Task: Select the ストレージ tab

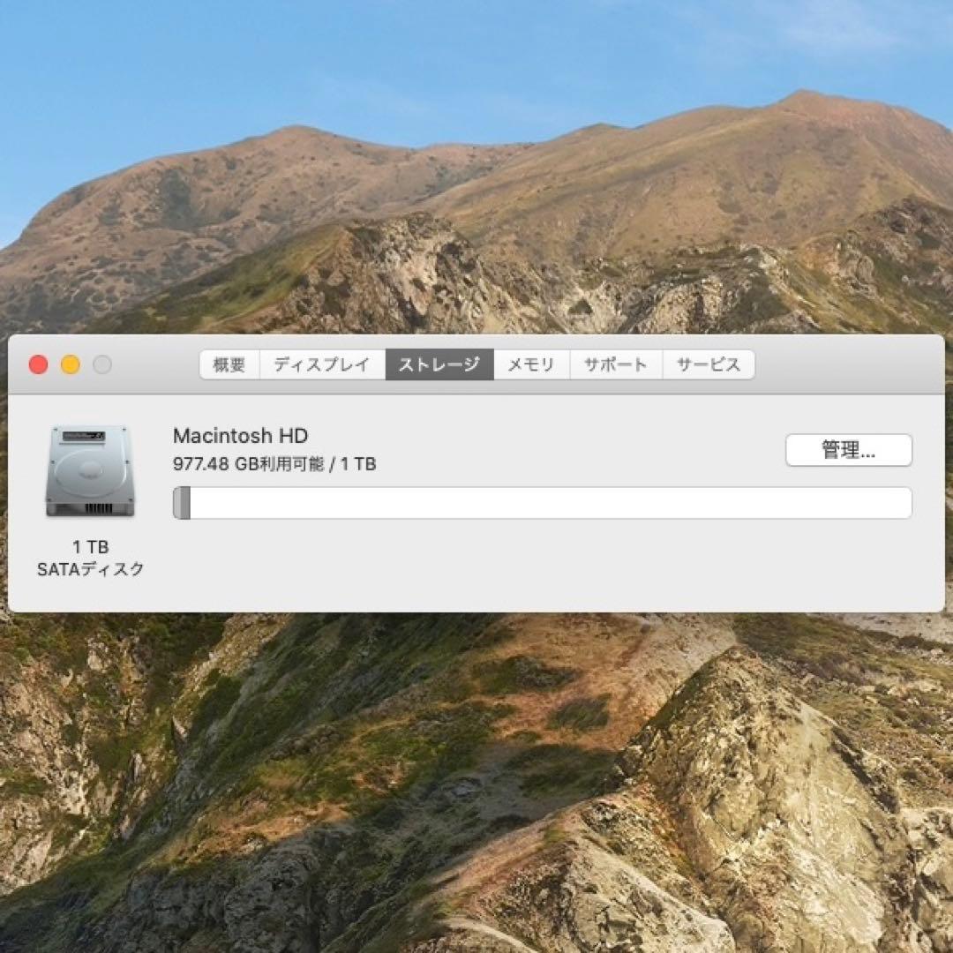Action: click(x=439, y=364)
